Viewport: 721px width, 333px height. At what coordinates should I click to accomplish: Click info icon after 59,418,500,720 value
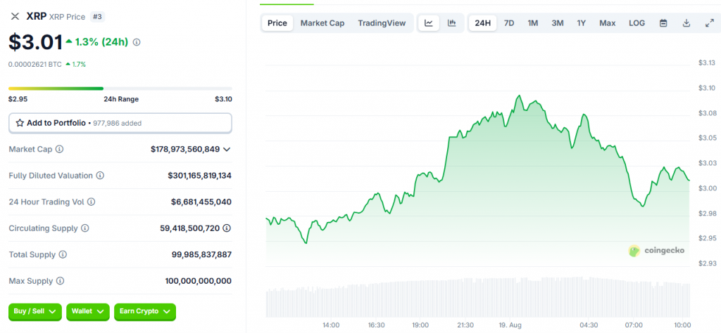click(227, 228)
